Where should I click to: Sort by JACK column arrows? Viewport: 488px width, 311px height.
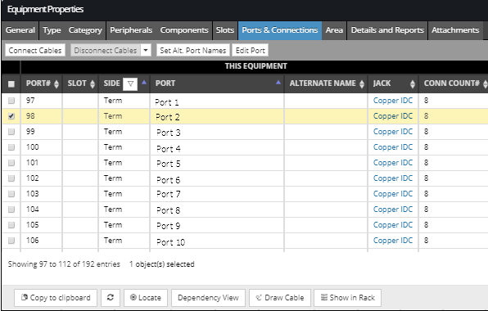413,84
